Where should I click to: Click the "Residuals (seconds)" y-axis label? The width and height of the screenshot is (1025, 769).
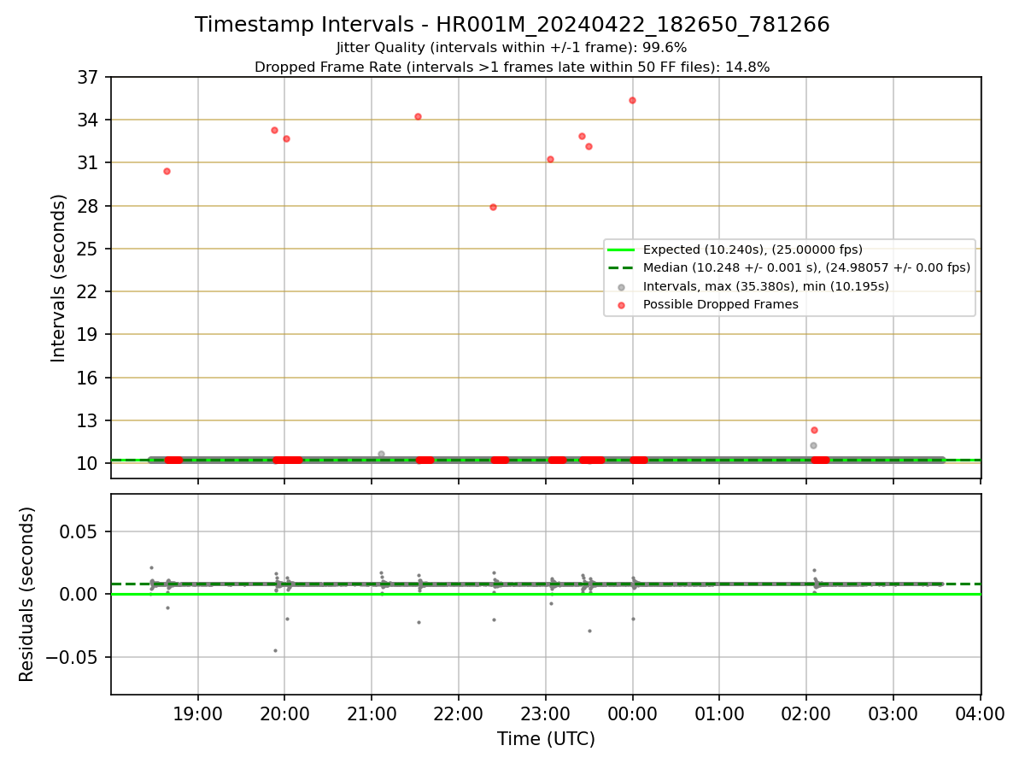pyautogui.click(x=27, y=594)
